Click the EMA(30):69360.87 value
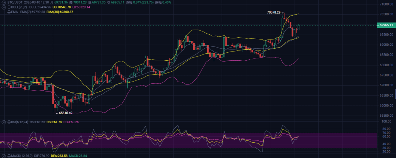Viewport: 396px width, 158px height. point(60,12)
